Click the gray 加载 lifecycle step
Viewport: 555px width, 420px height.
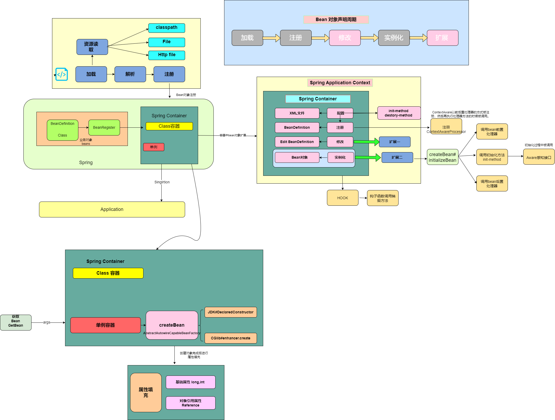coord(247,38)
